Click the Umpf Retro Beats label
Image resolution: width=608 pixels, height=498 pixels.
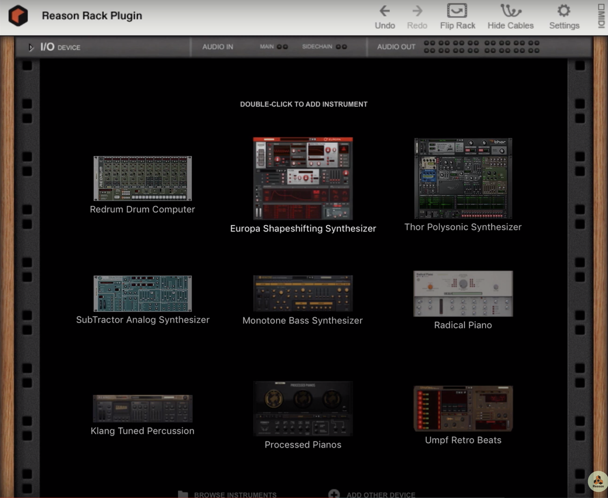pos(463,440)
